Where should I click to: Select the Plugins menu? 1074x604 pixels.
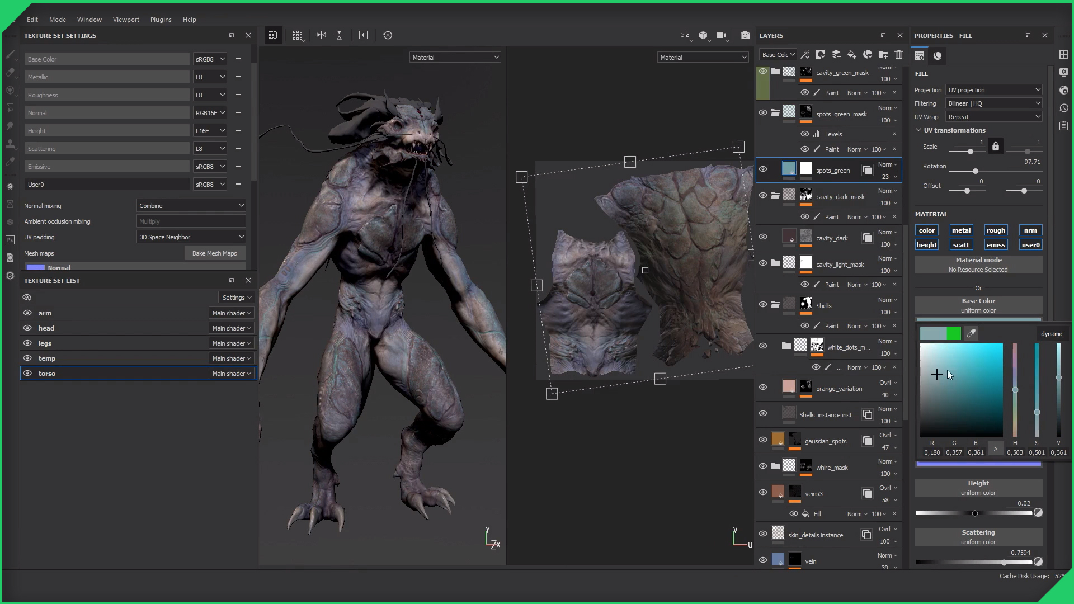(x=161, y=19)
